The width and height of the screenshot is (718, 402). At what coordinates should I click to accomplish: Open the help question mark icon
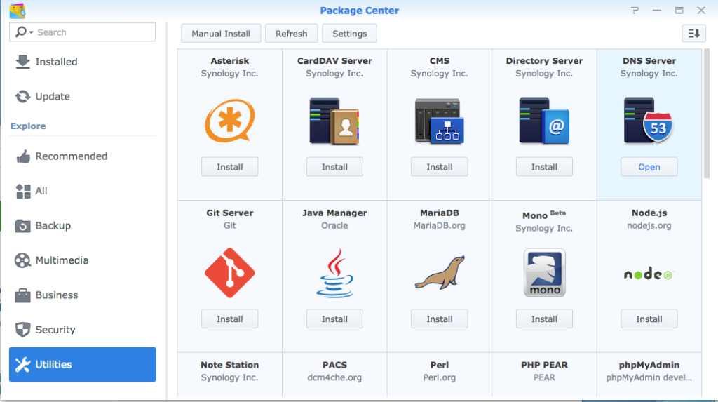coord(635,10)
